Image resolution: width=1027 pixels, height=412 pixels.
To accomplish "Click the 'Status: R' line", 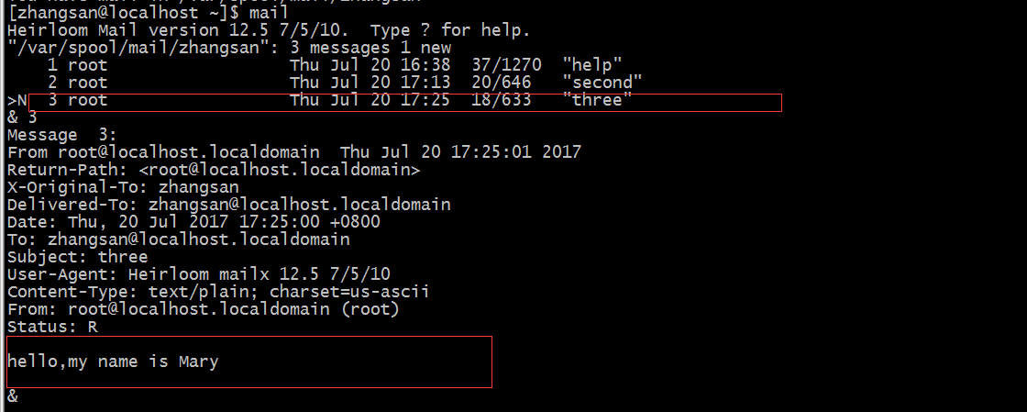I will click(52, 326).
